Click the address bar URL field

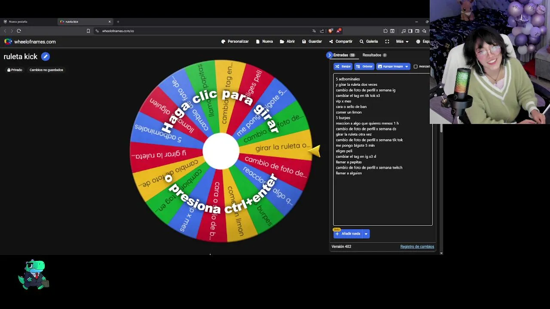click(202, 31)
